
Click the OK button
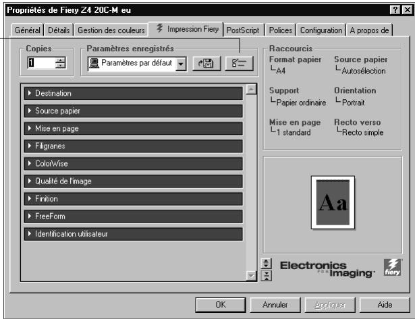pyautogui.click(x=221, y=305)
